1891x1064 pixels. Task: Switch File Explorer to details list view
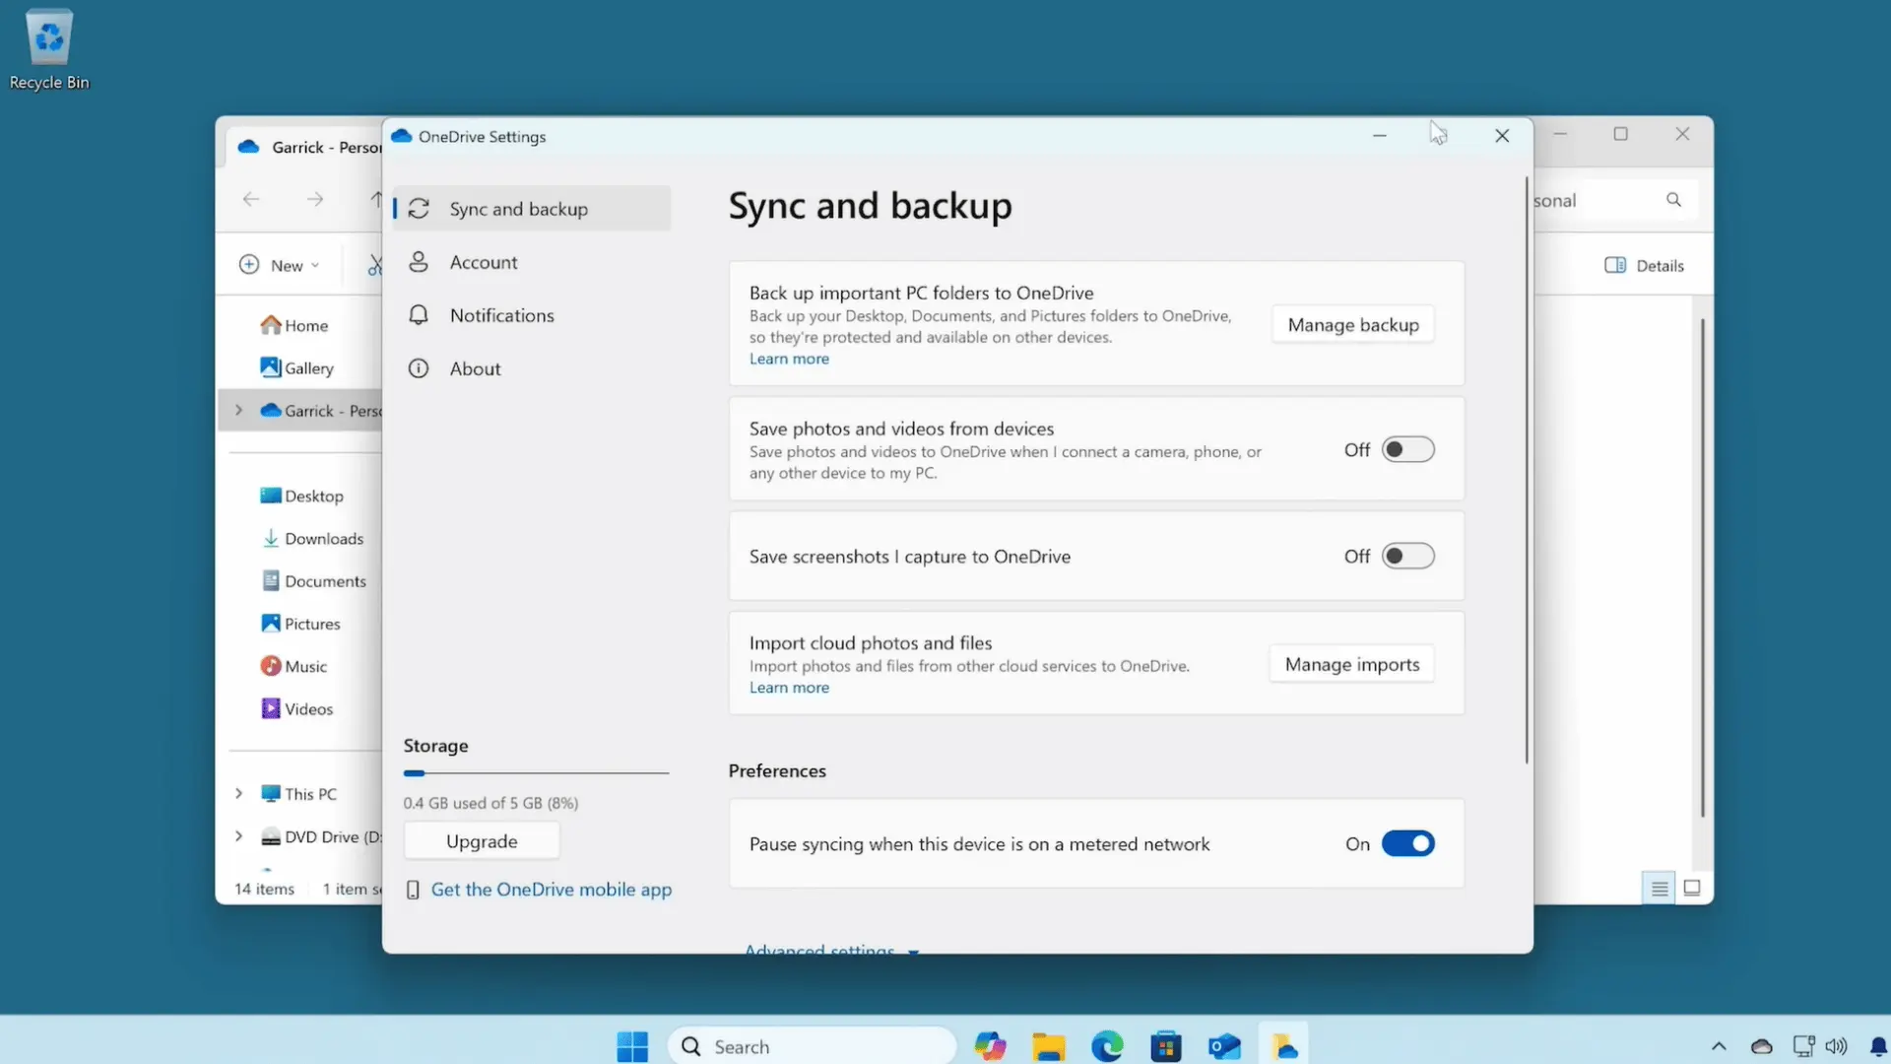pyautogui.click(x=1660, y=889)
